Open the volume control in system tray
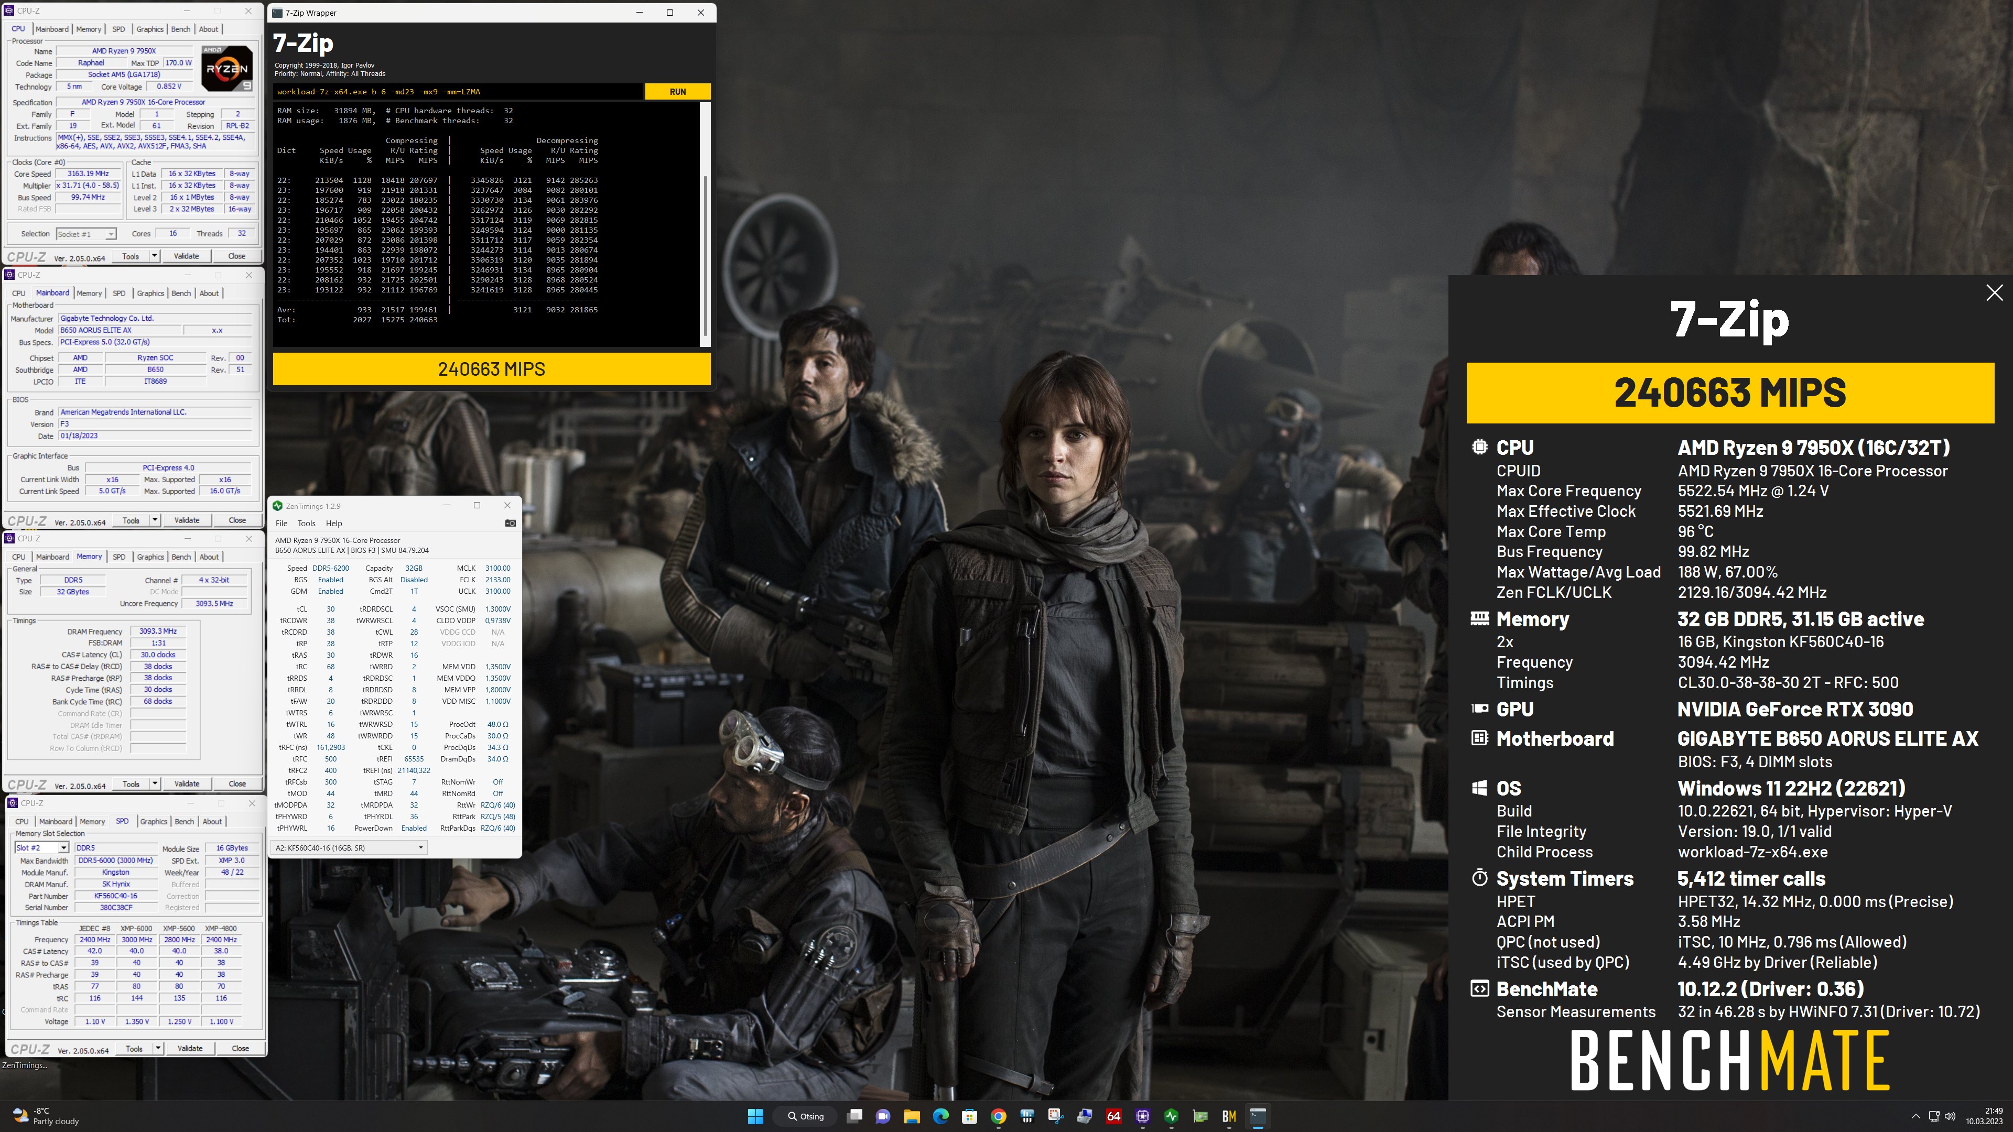This screenshot has width=2013, height=1132. [1951, 1116]
